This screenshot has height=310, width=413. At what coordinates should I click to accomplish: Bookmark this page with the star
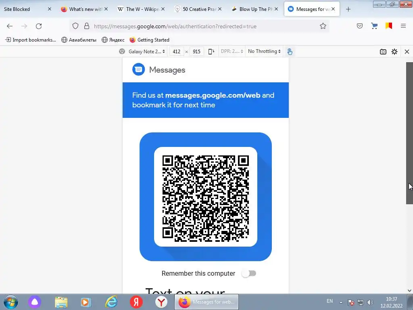323,26
